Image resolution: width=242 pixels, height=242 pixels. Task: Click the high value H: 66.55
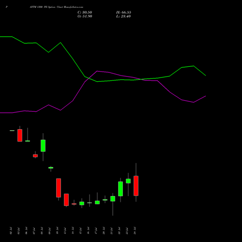pos(123,13)
